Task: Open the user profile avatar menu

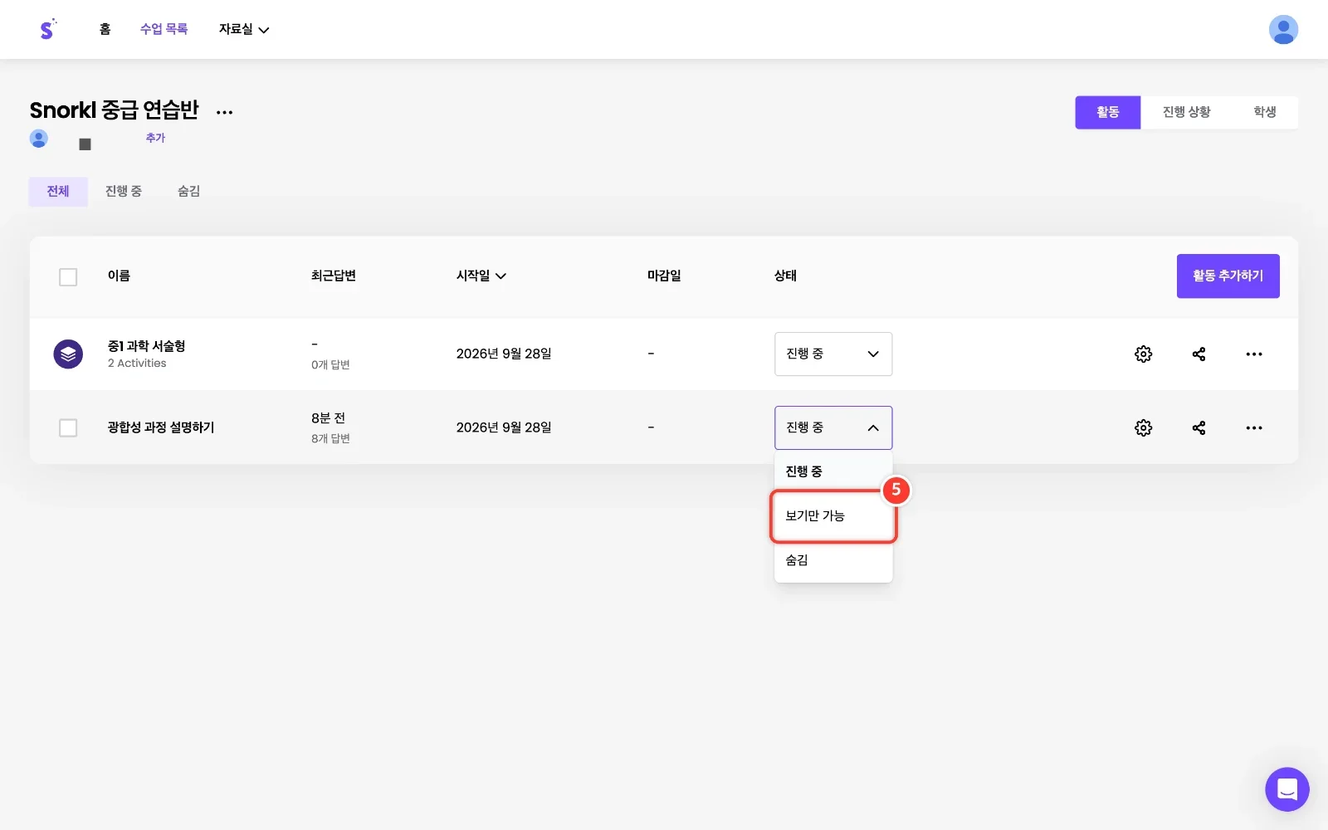Action: [x=1283, y=30]
